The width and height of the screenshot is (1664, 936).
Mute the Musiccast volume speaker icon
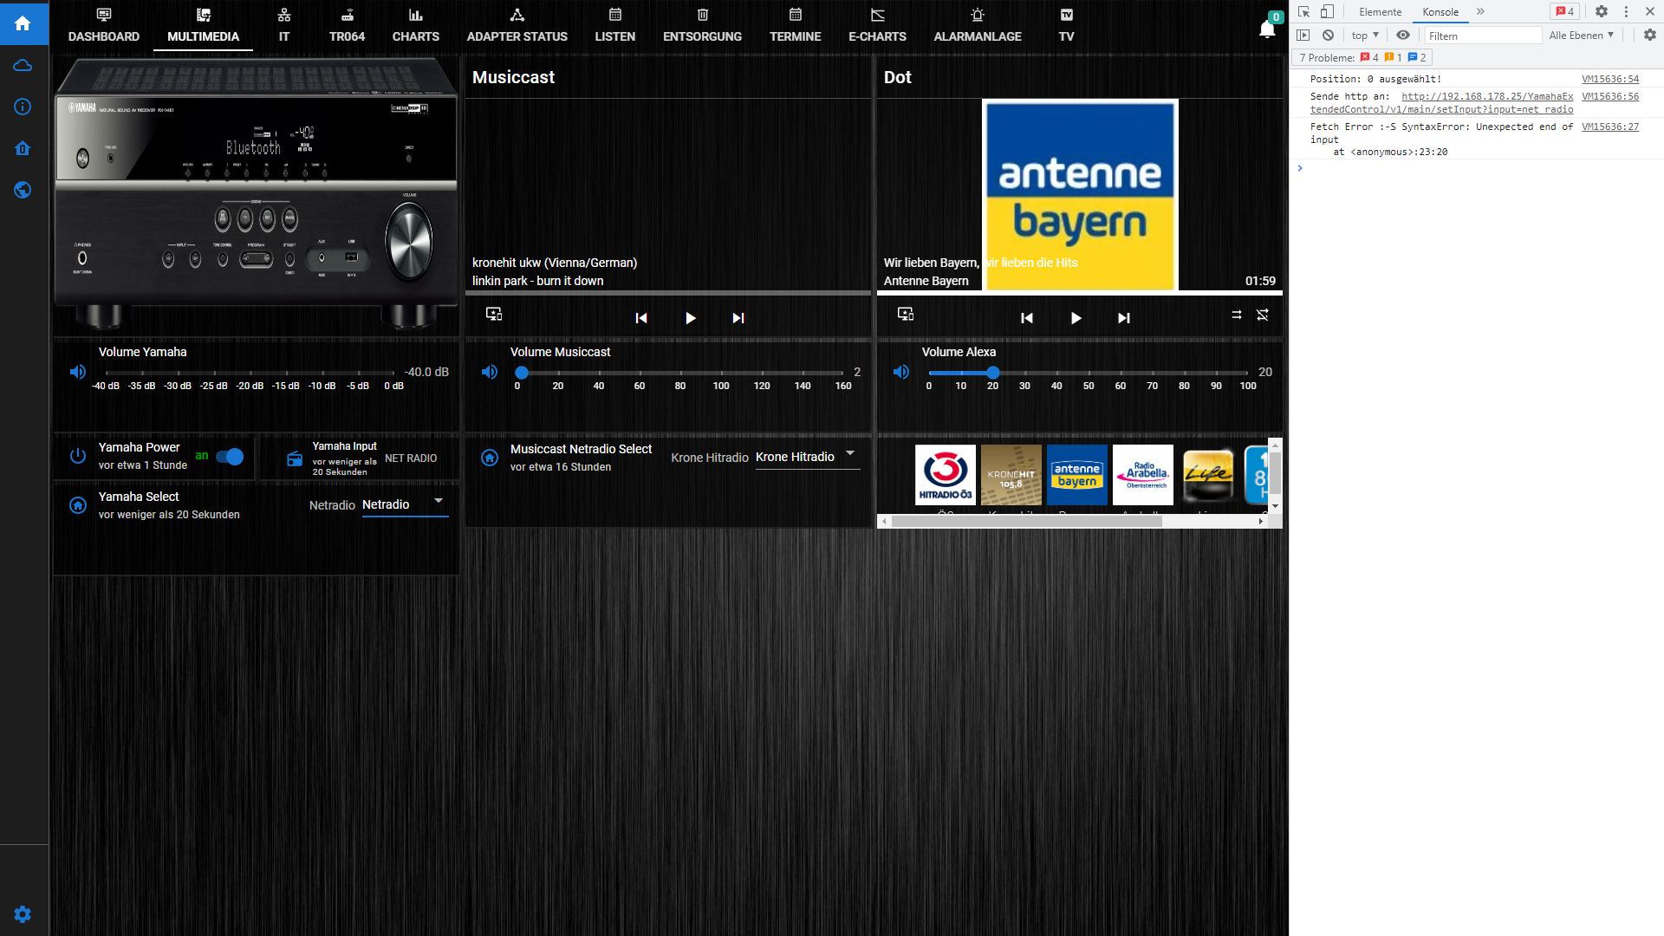tap(490, 372)
